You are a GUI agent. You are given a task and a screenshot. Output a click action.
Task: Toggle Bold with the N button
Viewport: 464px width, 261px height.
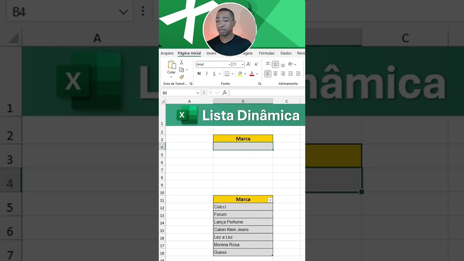(199, 74)
